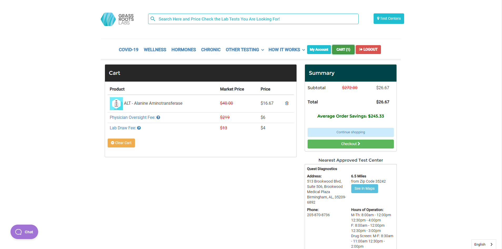Open the Wellness menu item

(x=155, y=50)
